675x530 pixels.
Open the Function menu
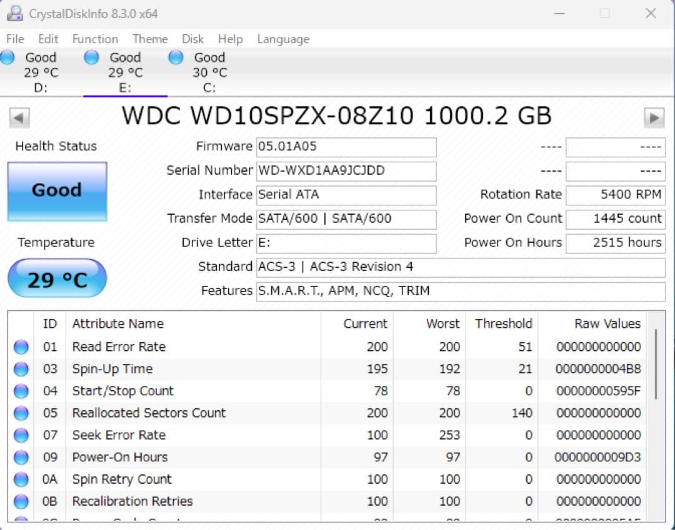pyautogui.click(x=95, y=39)
